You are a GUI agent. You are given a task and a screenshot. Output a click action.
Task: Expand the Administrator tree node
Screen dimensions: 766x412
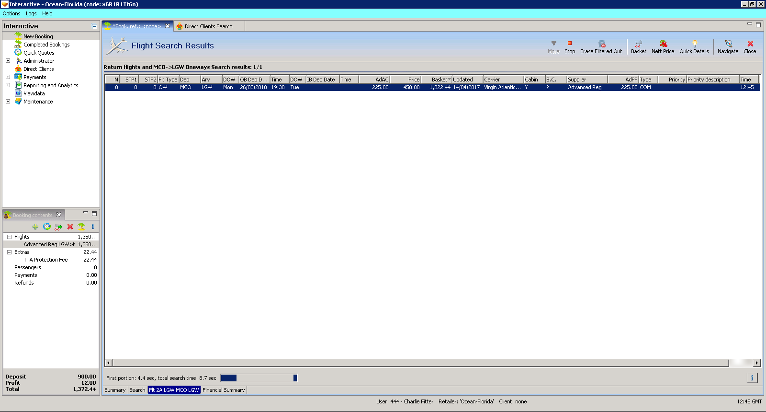click(8, 61)
